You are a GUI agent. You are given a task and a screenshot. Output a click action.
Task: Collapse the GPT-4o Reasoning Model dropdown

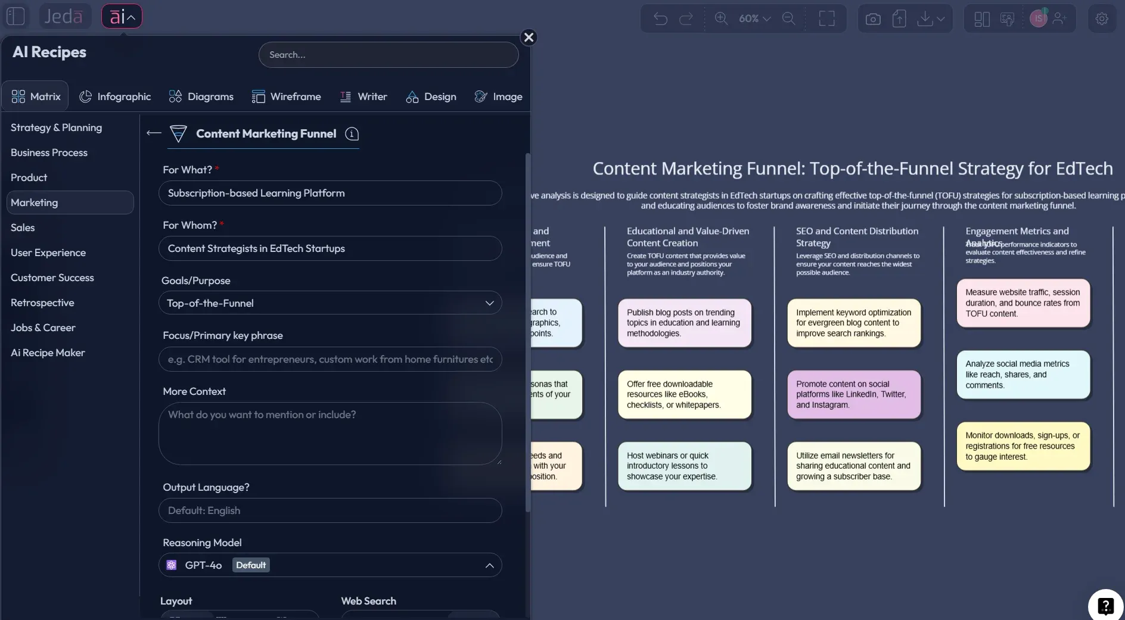click(489, 565)
